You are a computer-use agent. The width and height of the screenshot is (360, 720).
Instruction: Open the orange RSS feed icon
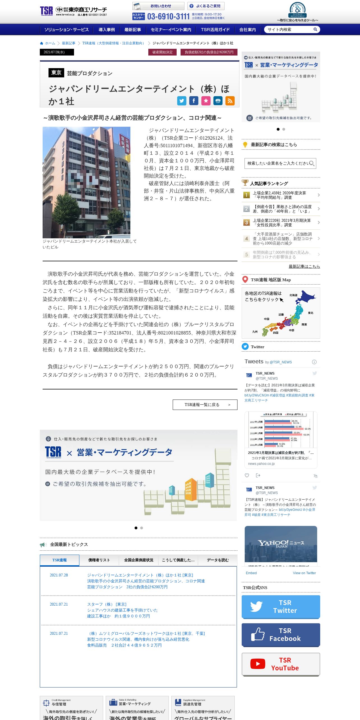[x=230, y=101]
